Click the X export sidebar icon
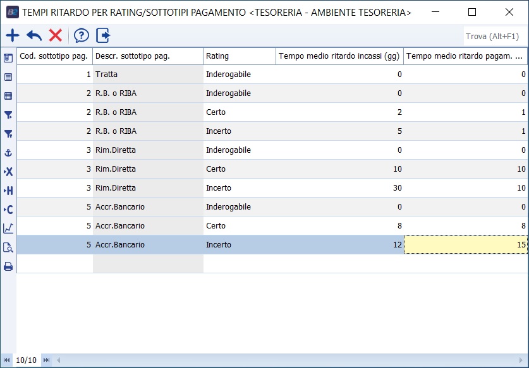 point(8,172)
